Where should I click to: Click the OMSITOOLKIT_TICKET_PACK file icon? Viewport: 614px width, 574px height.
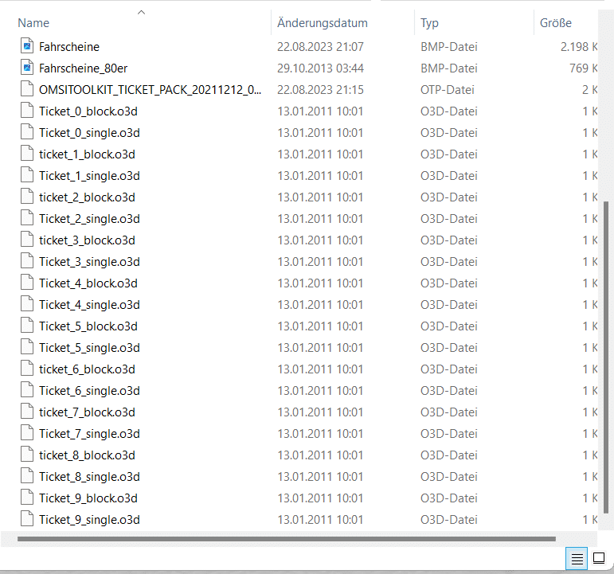[x=26, y=90]
